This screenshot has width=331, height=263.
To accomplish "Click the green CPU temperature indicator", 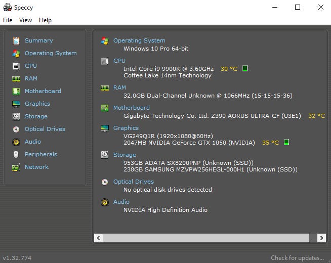I will pos(245,68).
